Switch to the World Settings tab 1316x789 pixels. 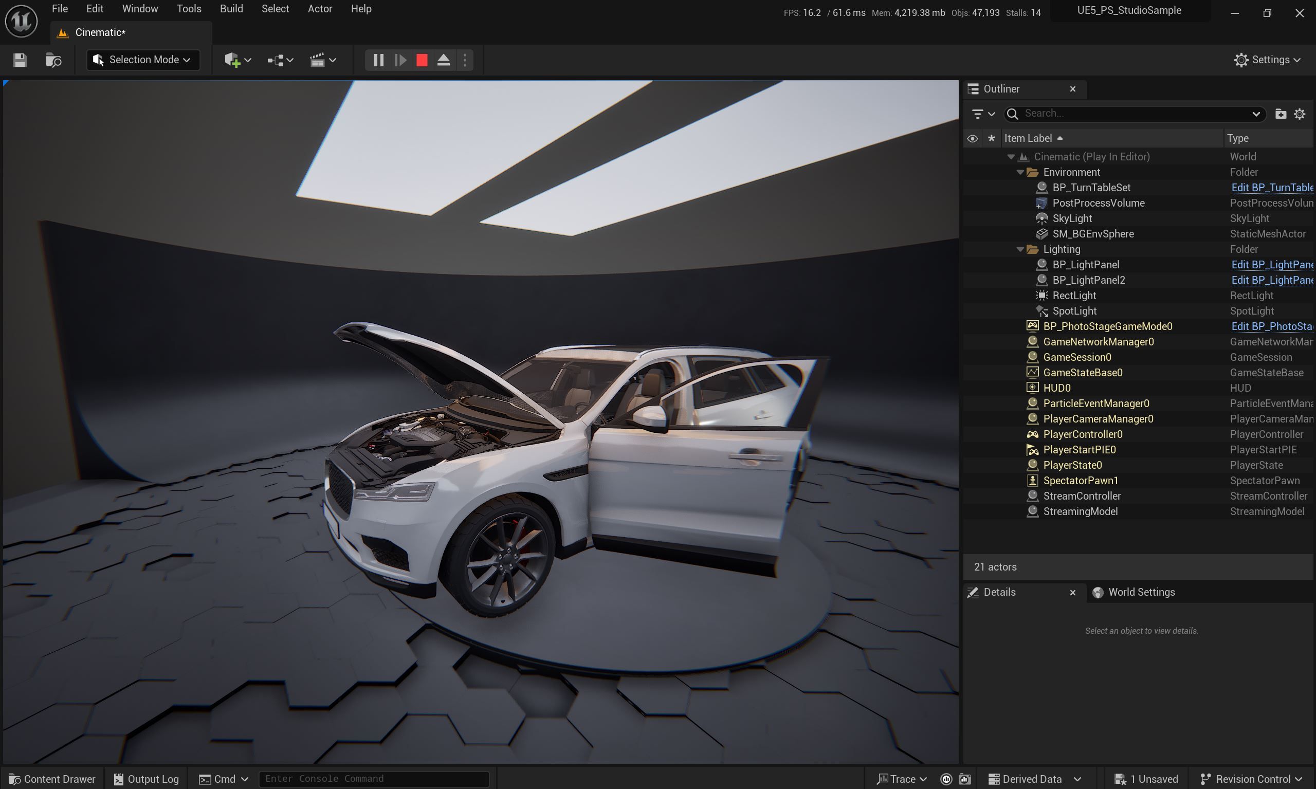pos(1141,592)
